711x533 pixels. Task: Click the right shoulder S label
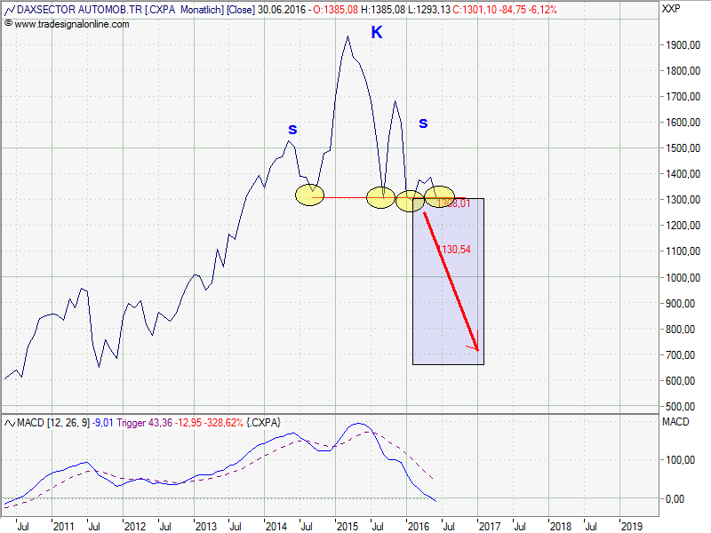coord(423,123)
